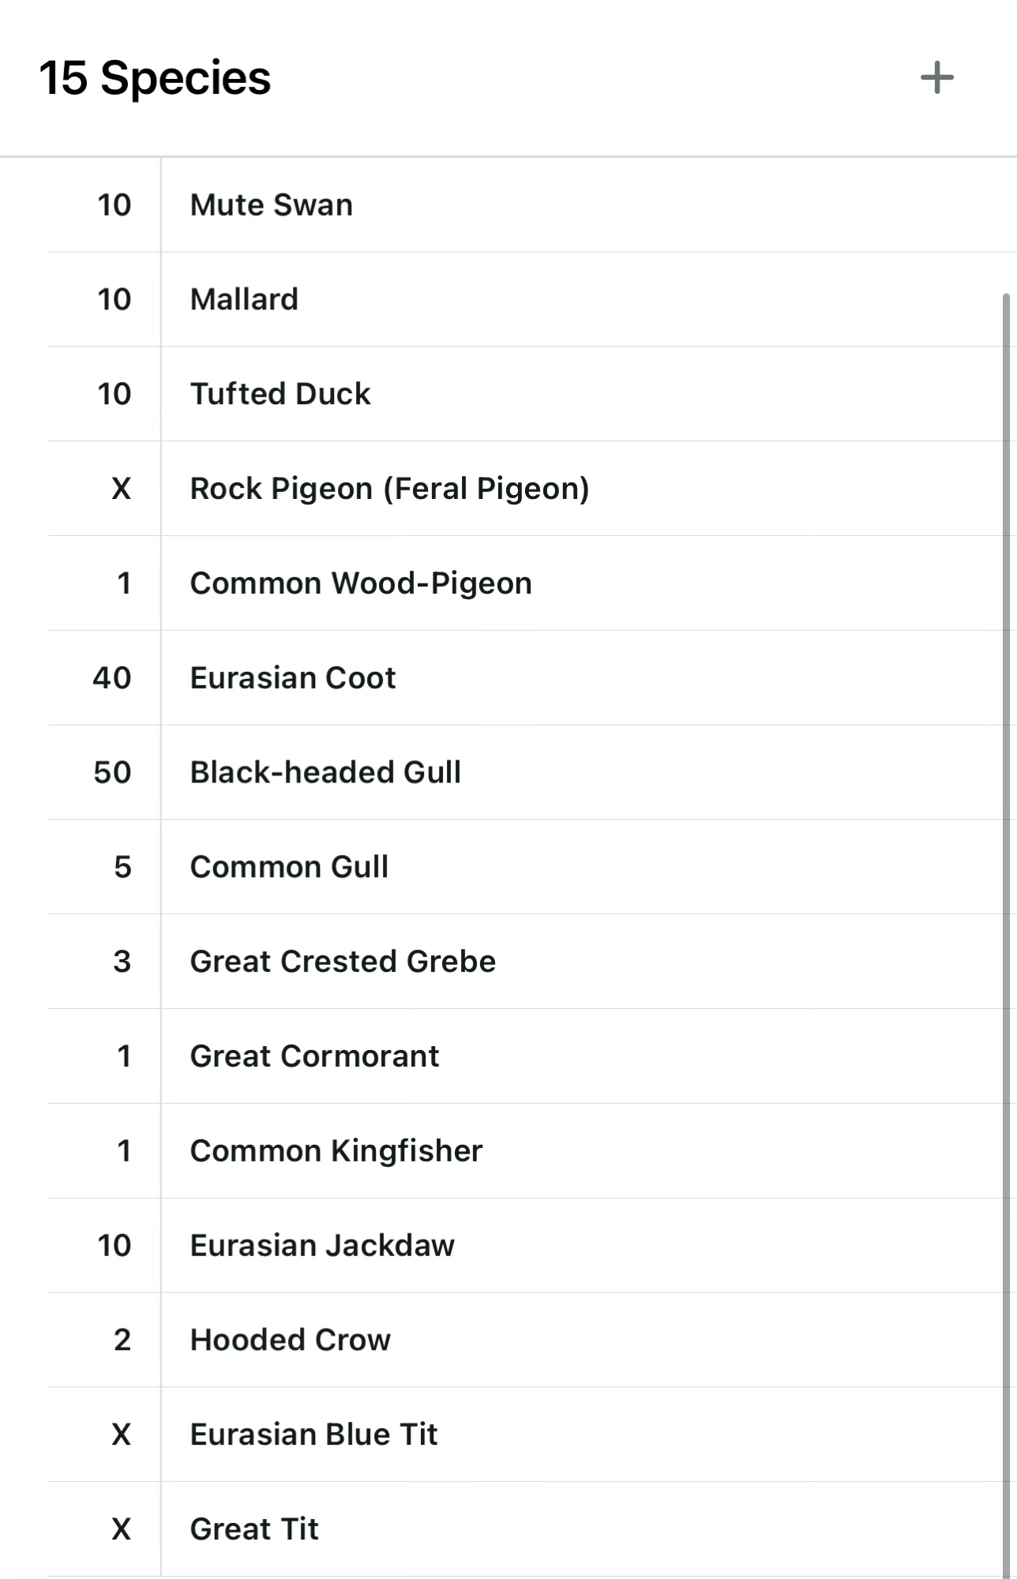This screenshot has height=1579, width=1017.
Task: Edit Hooded Crow count of 2
Action: point(122,1340)
